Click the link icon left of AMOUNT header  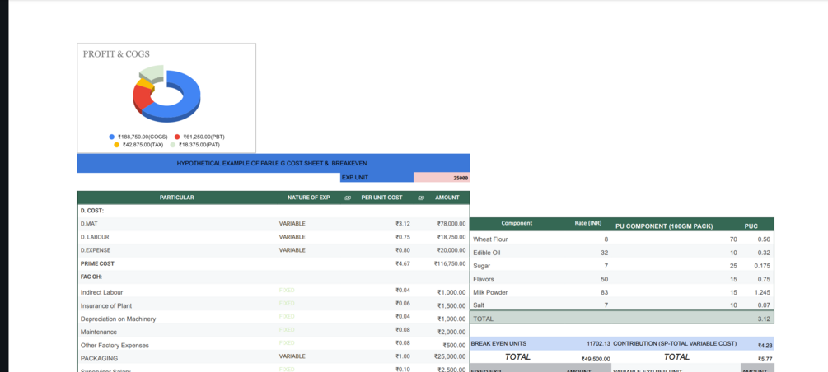tap(421, 198)
